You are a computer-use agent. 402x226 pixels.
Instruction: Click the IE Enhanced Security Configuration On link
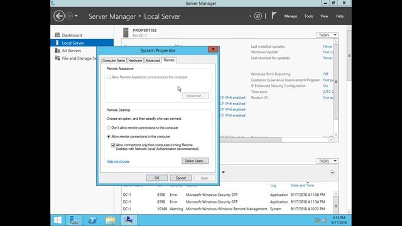[325, 86]
